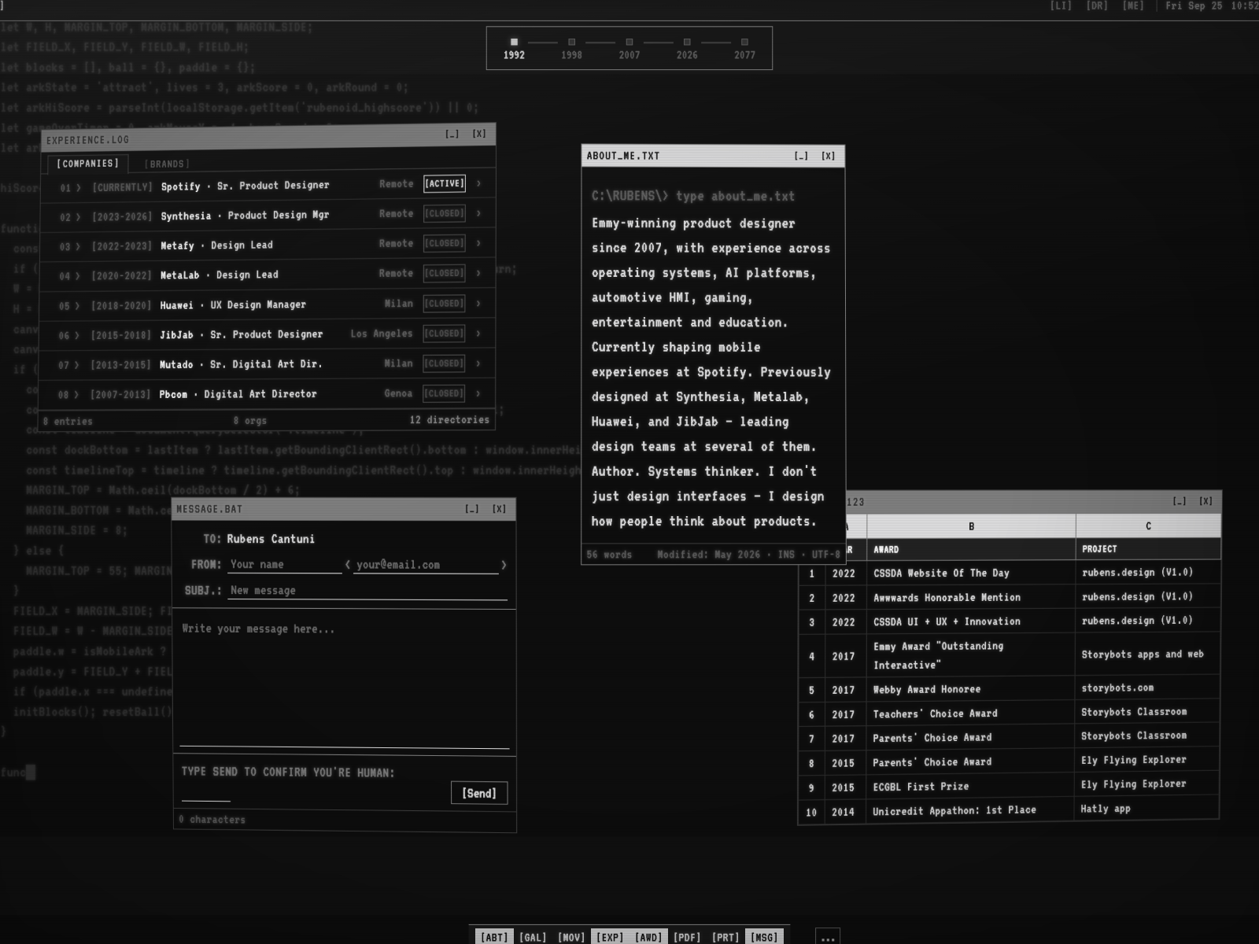This screenshot has width=1259, height=944.
Task: Open the MOV dock item
Action: click(x=571, y=937)
